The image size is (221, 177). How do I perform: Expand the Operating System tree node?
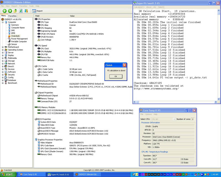point(3,50)
